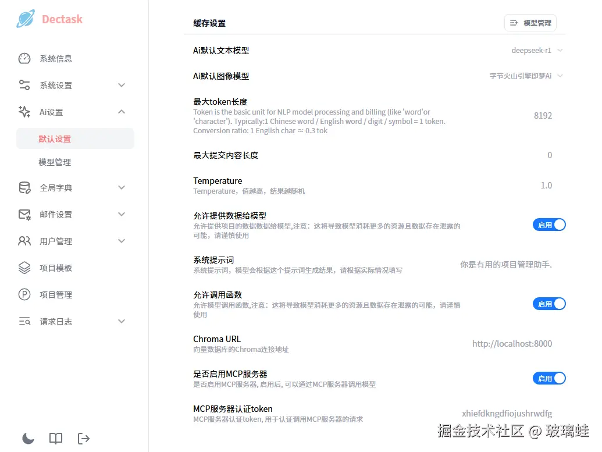This screenshot has width=602, height=452.
Task: Click the 系统设置 sidebar label
Action: pyautogui.click(x=56, y=86)
